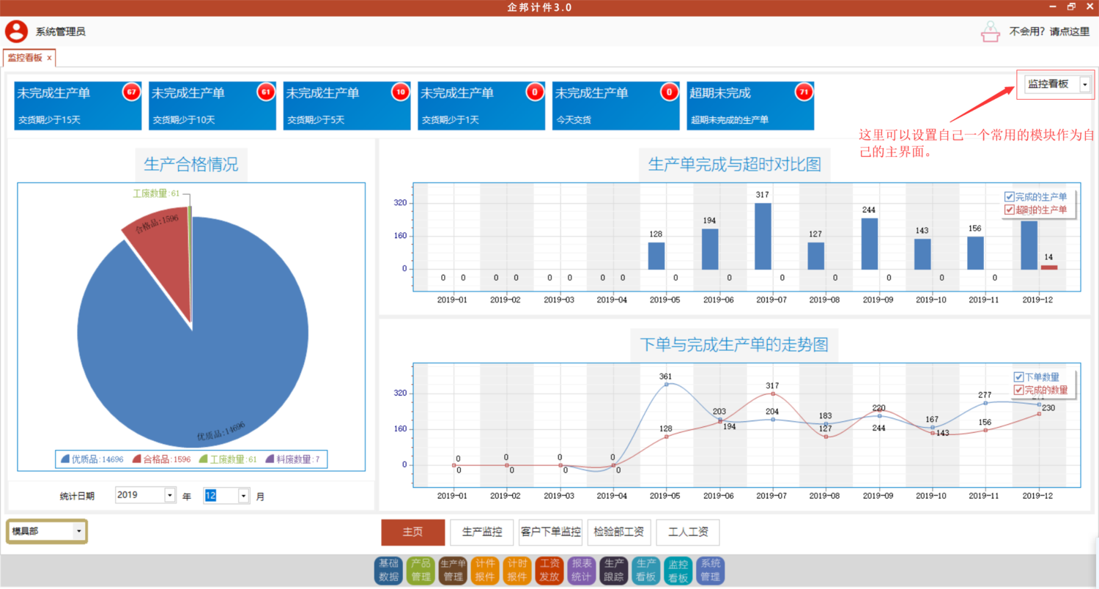Uncheck the 完成的生产单 legend checkbox
Screen dimensions: 1099x589
click(1010, 197)
